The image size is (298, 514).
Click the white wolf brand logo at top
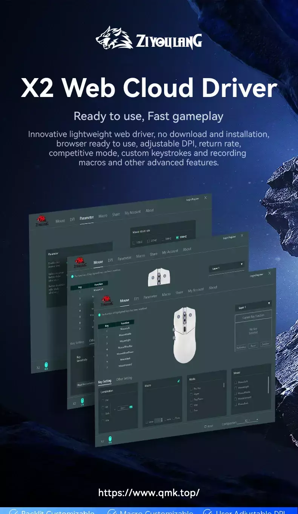(x=114, y=38)
